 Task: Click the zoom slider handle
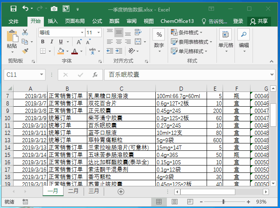click(223, 201)
